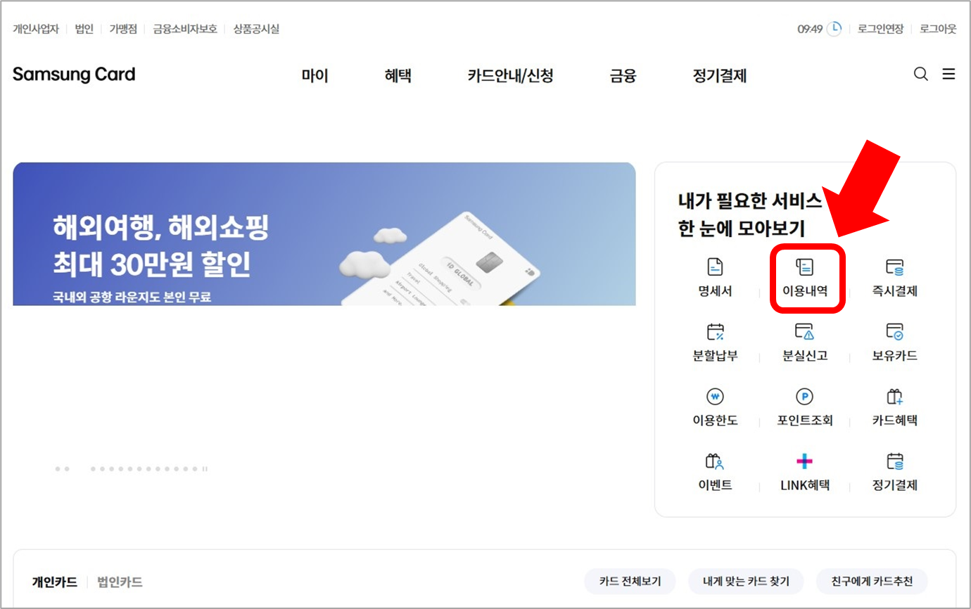Open the 금융 menu
971x609 pixels.
[623, 75]
